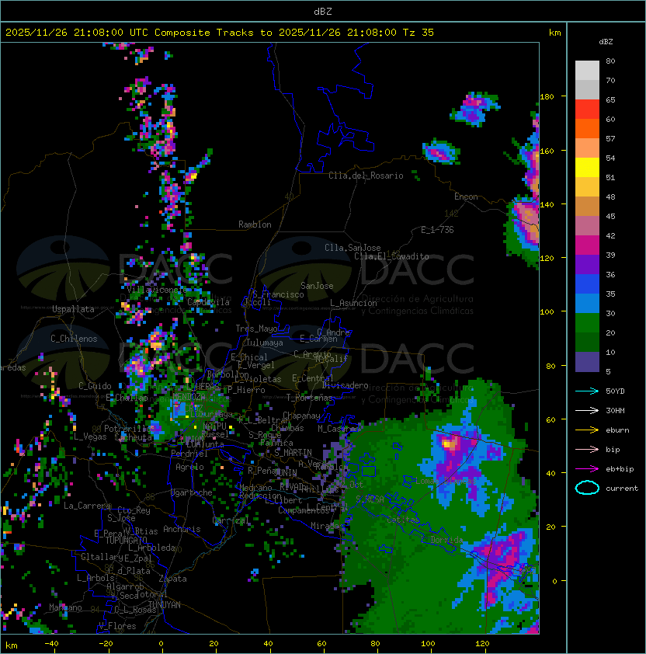Click the '-40' tick on the horizontal axis
Screen dimensions: 646x654
[51, 644]
